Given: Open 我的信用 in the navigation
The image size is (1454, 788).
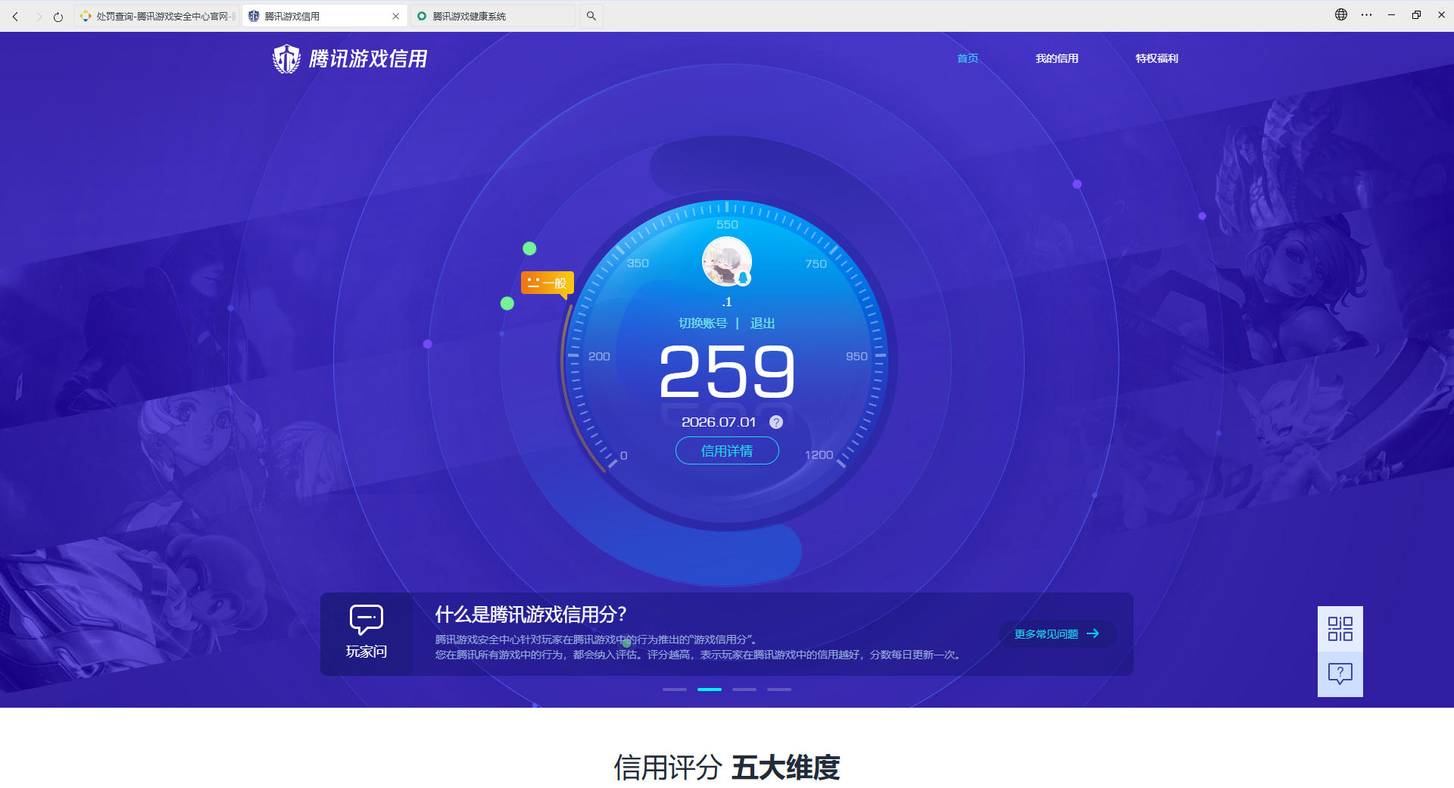Looking at the screenshot, I should pyautogui.click(x=1057, y=58).
